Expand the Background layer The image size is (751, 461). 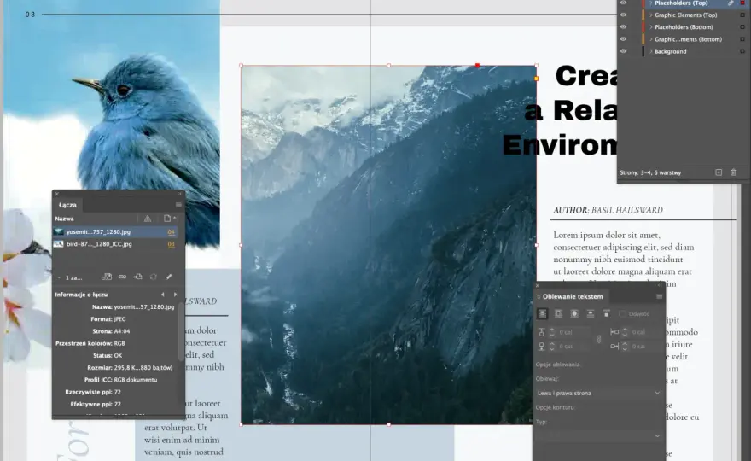pyautogui.click(x=651, y=51)
